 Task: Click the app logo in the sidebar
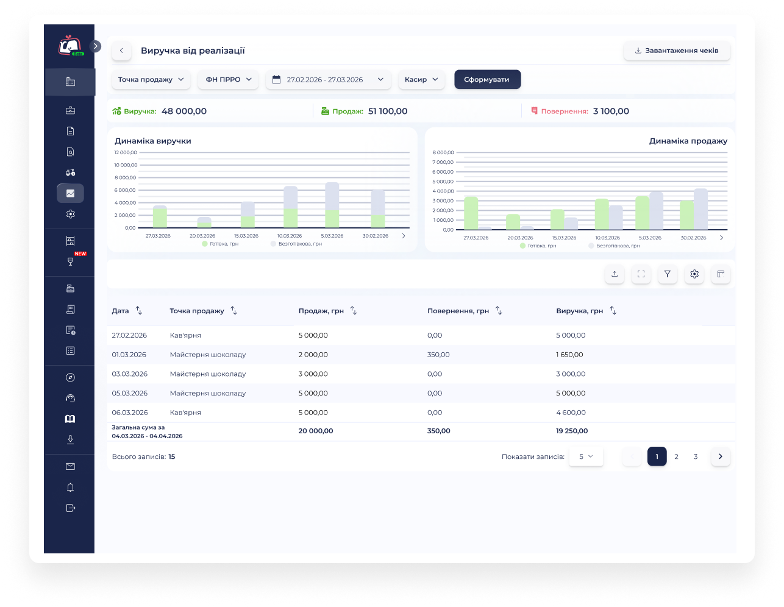(70, 46)
